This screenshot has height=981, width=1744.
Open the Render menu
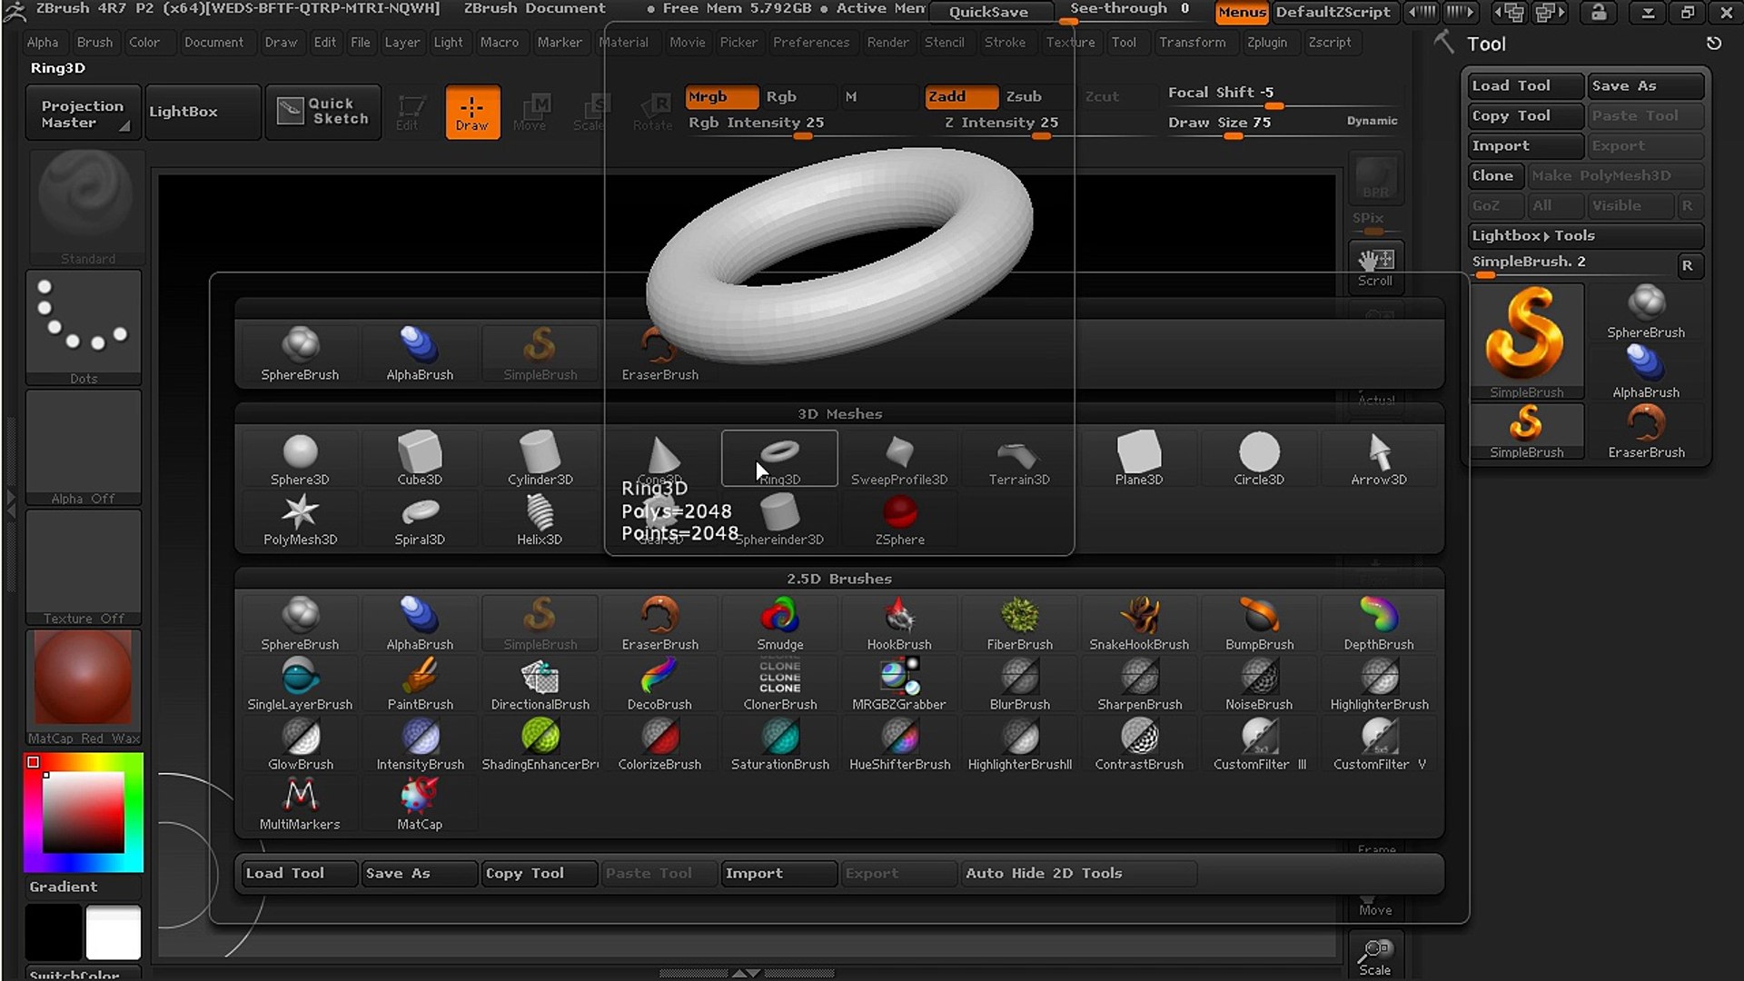887,42
